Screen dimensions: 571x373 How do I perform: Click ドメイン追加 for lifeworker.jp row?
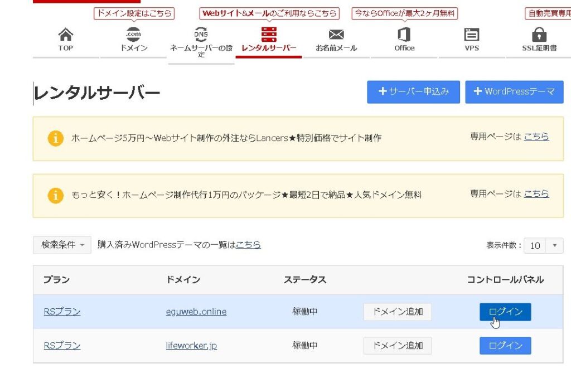pos(398,346)
